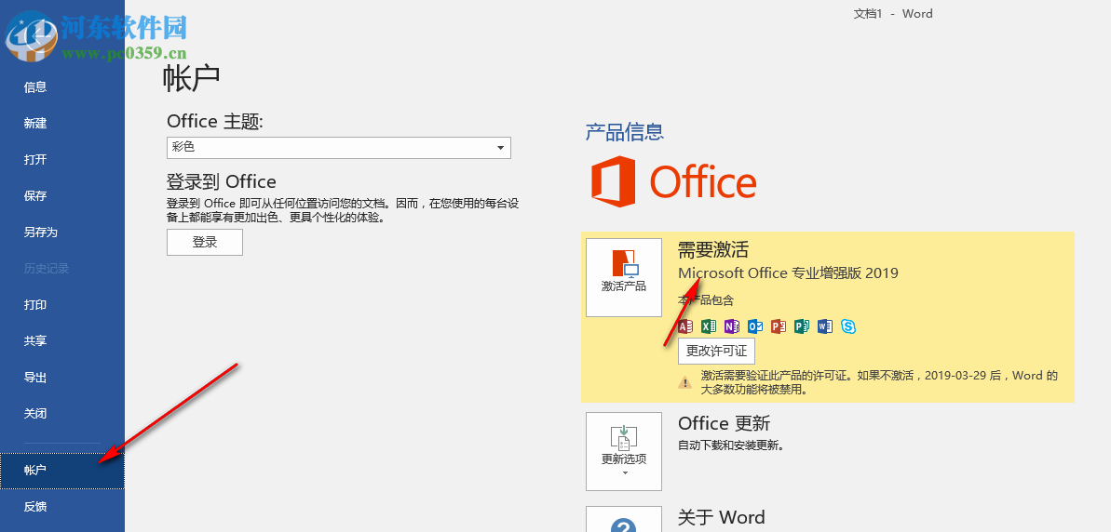Select 另存为 in the sidebar

(x=40, y=232)
